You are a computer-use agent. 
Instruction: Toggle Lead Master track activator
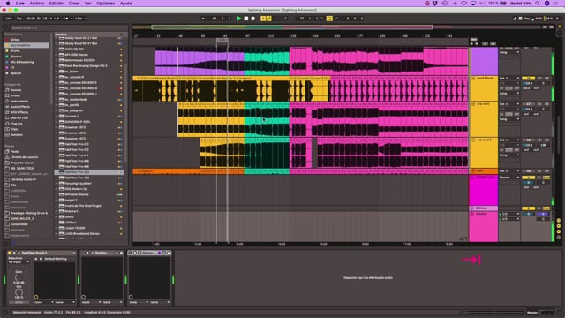coord(528,79)
